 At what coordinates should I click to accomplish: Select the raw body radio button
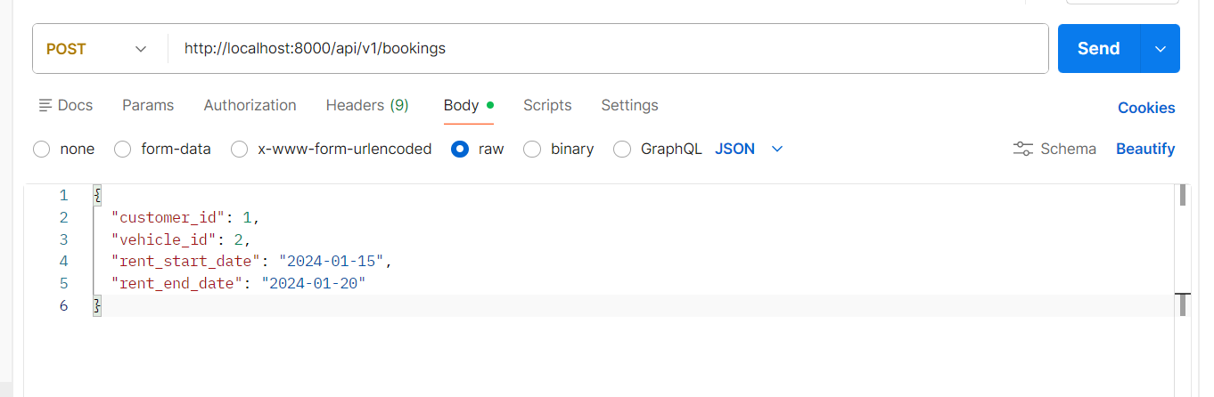(x=460, y=150)
